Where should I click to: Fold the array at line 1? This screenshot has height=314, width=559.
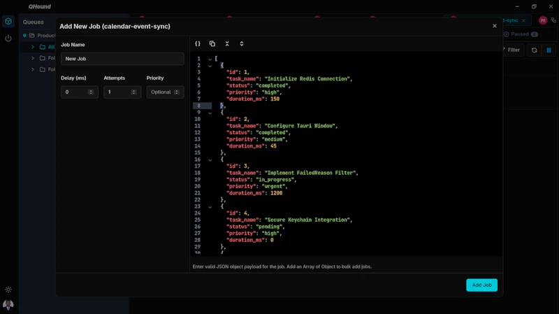(x=210, y=59)
